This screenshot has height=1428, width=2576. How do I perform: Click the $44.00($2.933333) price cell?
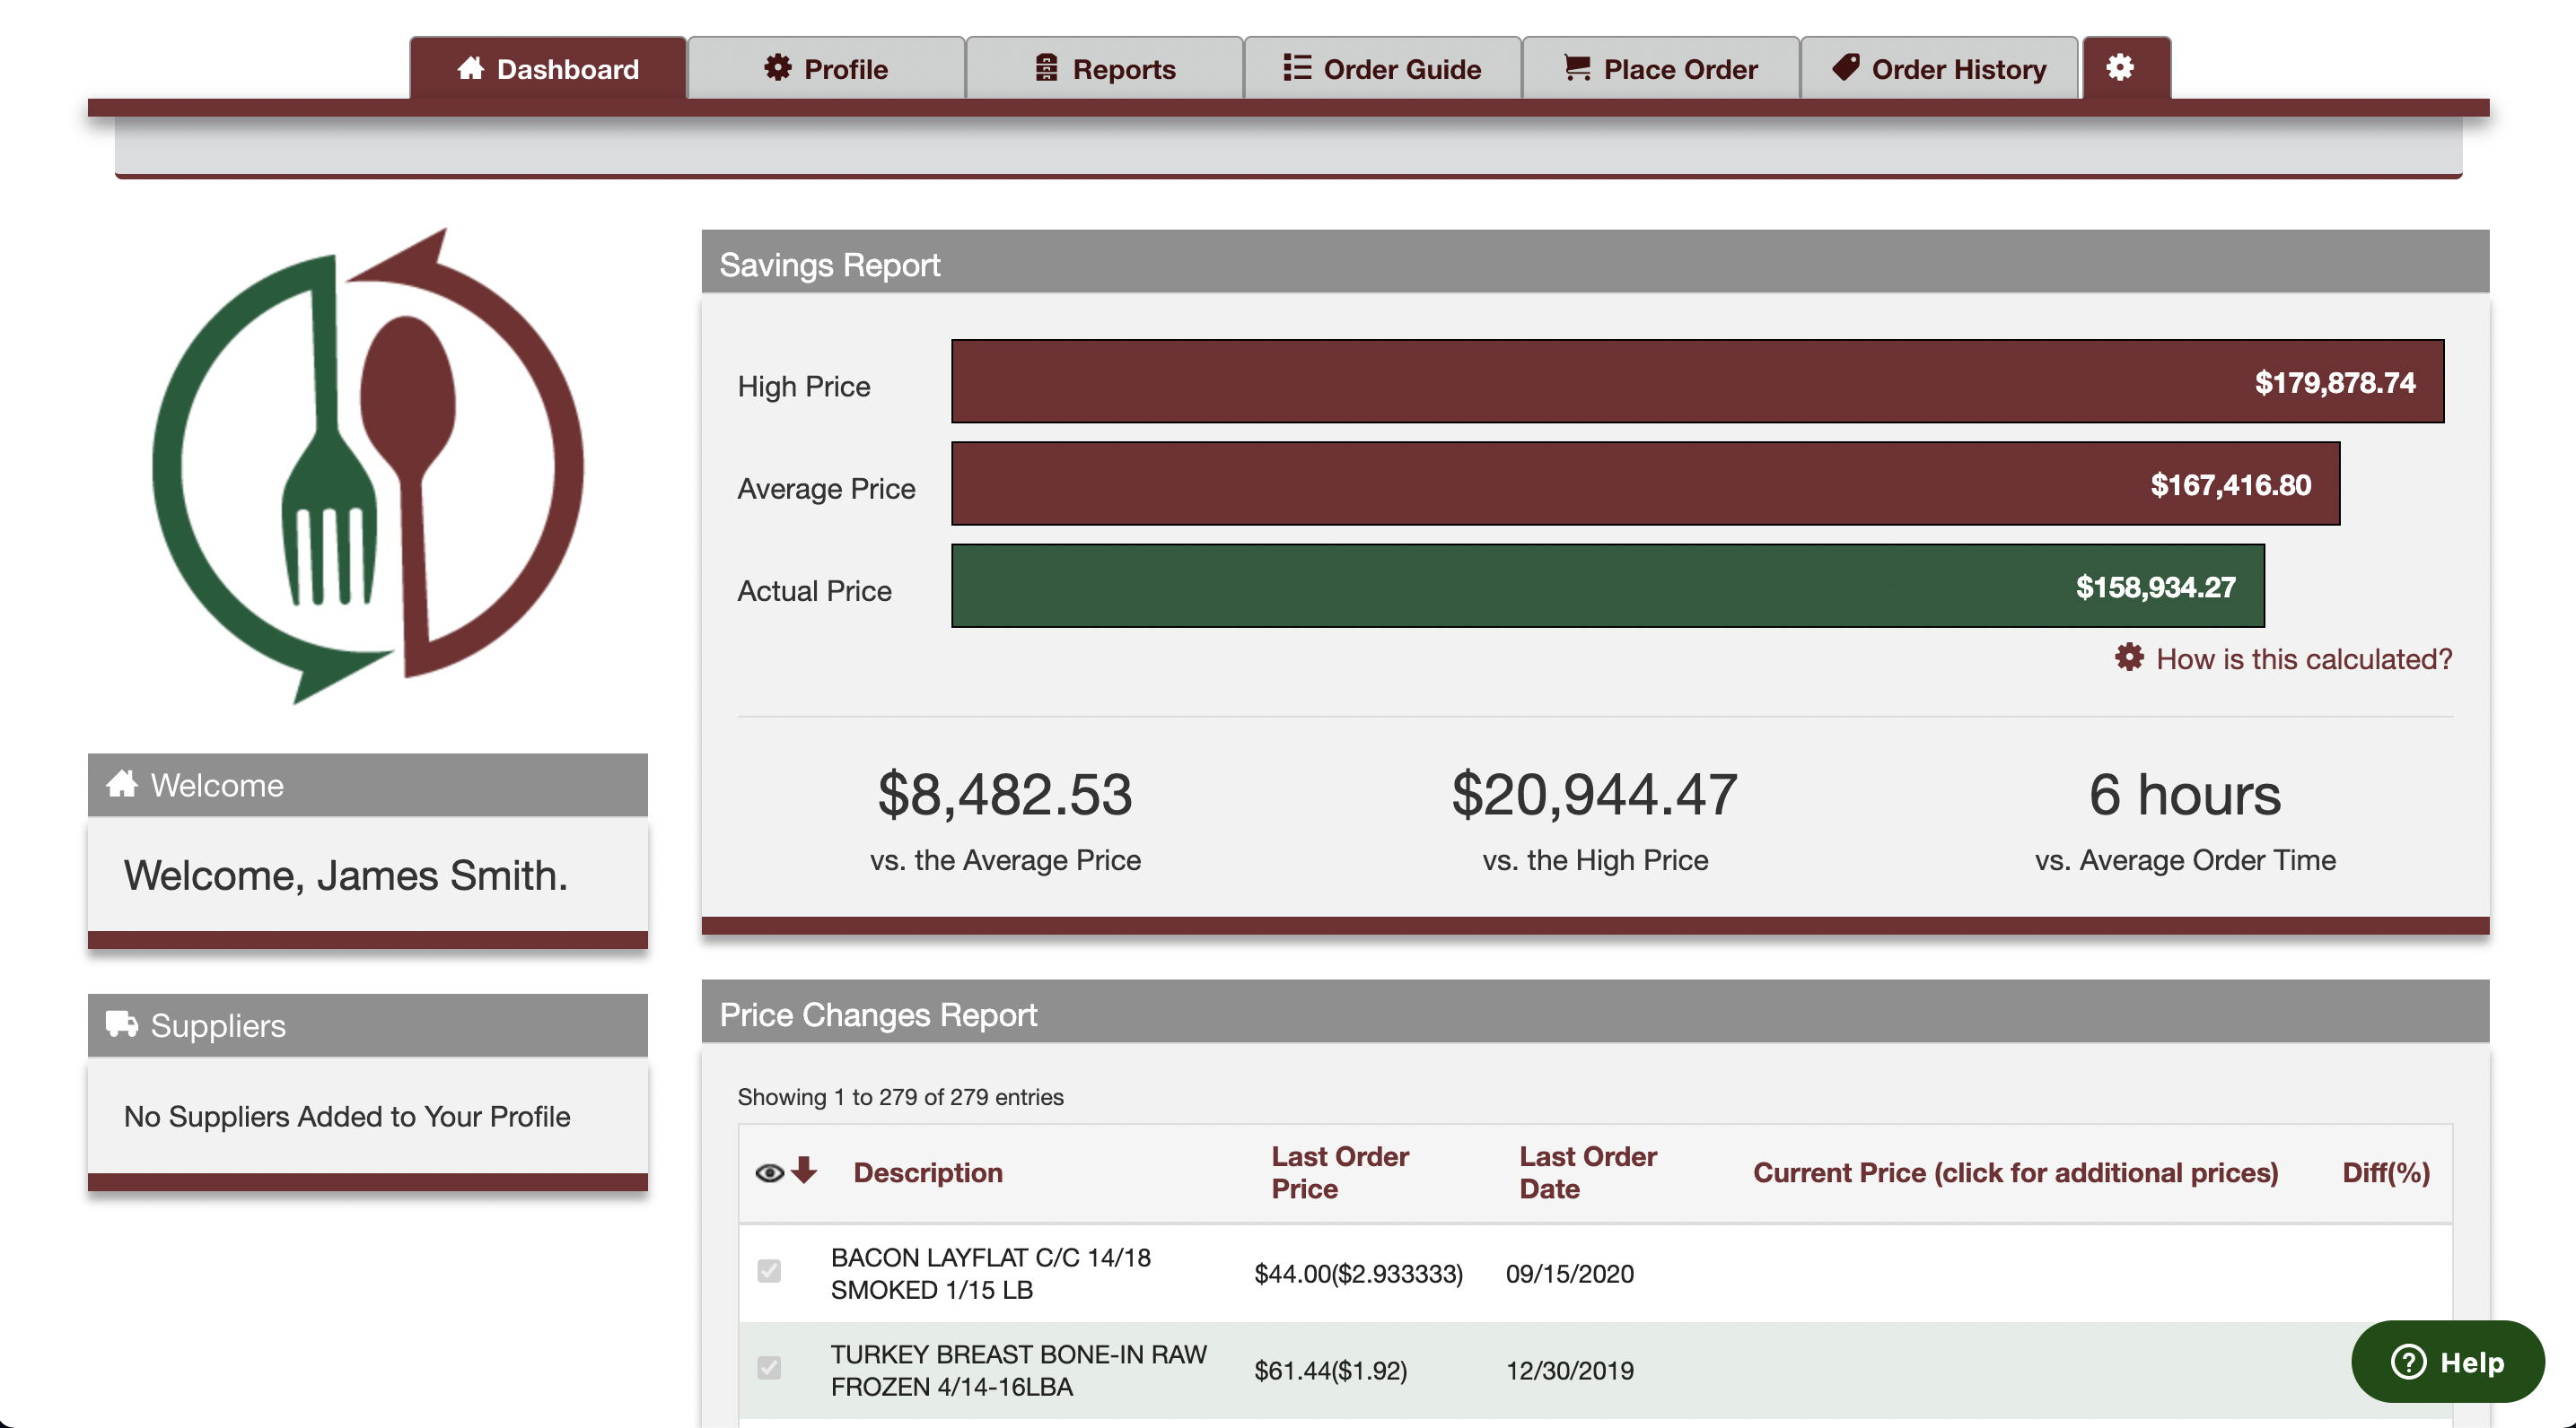tap(1358, 1273)
